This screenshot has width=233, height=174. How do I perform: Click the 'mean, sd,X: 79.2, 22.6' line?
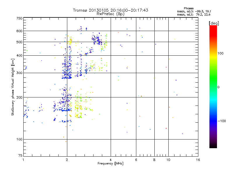tap(194, 14)
